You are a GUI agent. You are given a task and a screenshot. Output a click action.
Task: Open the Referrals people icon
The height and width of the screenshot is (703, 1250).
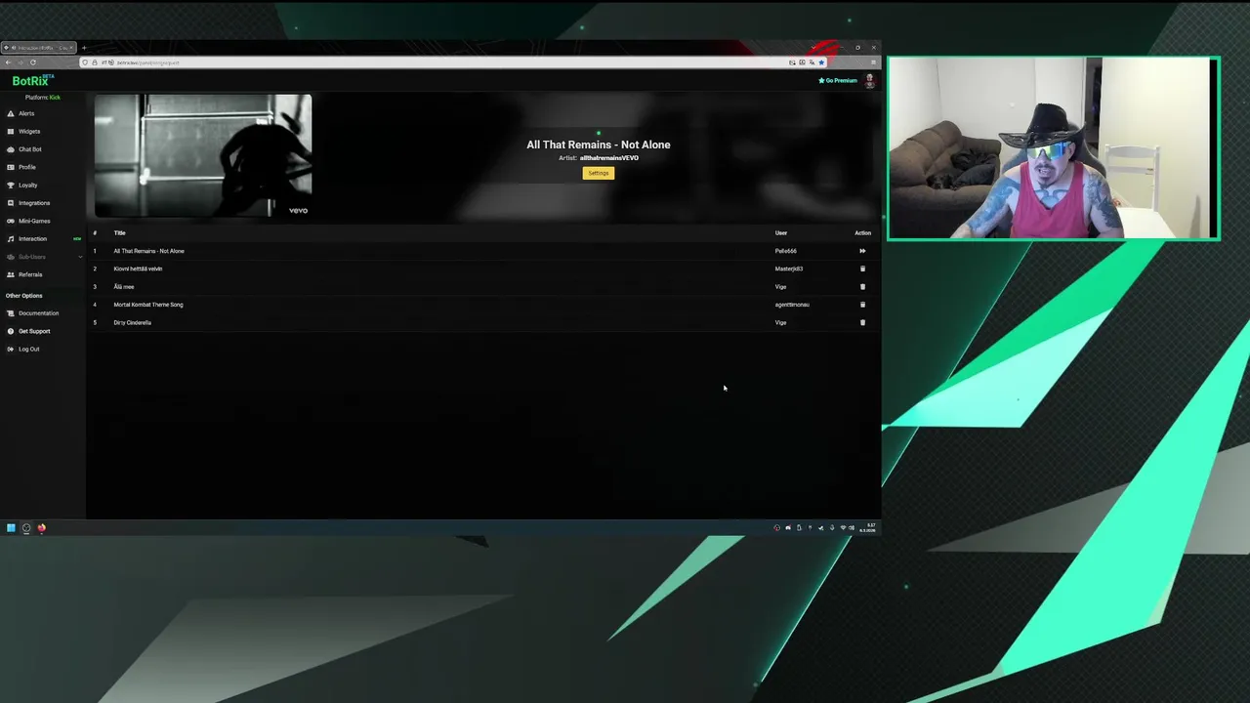11,274
